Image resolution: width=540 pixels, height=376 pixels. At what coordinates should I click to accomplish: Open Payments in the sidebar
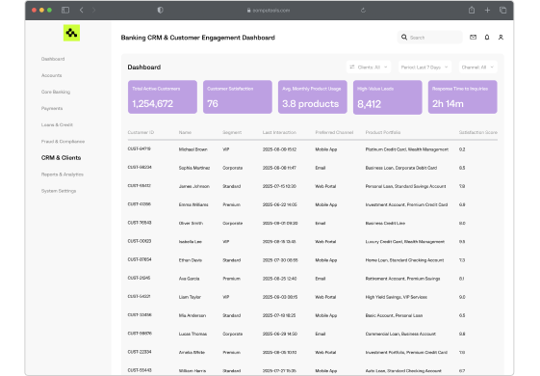point(52,108)
